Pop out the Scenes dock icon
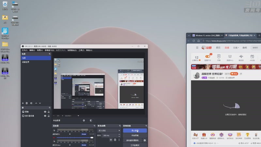 50,54
